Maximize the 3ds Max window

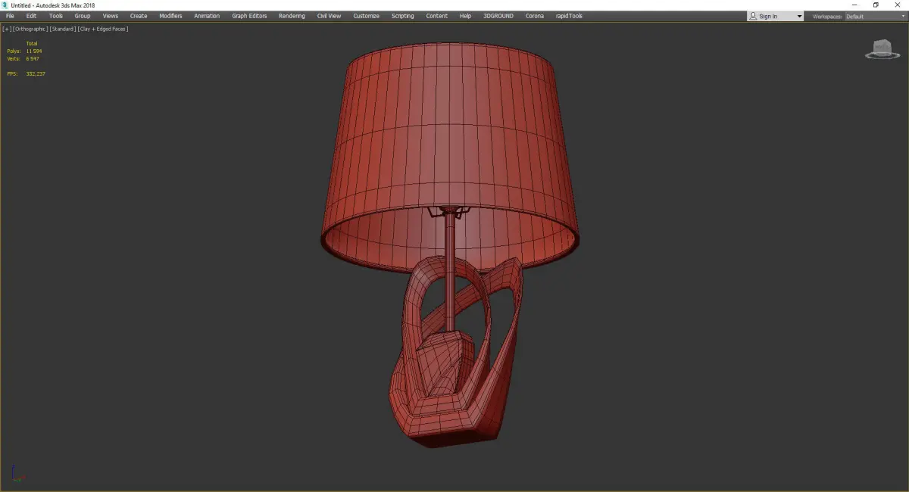pyautogui.click(x=876, y=5)
